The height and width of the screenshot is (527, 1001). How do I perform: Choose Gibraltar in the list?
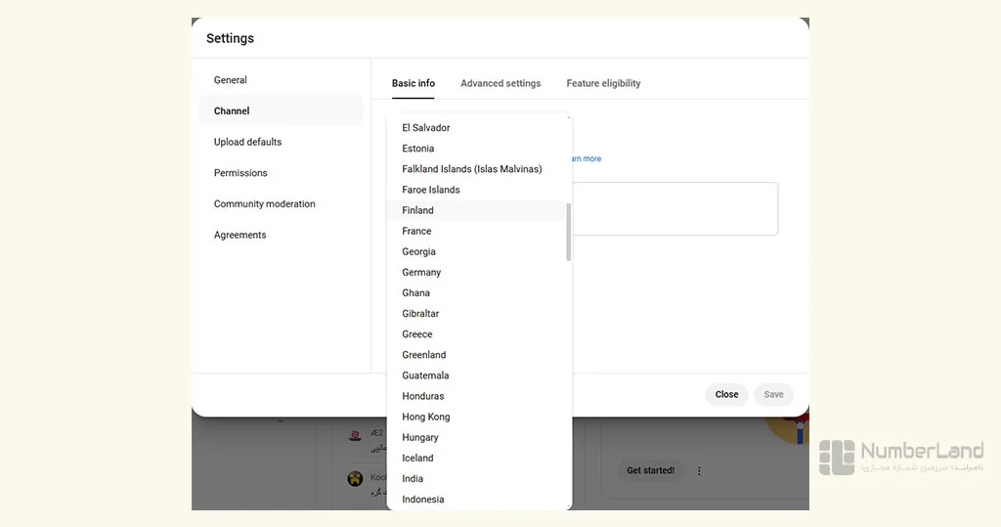(476, 314)
